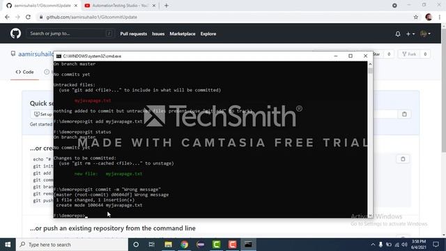Image resolution: width=446 pixels, height=251 pixels.
Task: Go back in the browser
Action: click(7, 17)
